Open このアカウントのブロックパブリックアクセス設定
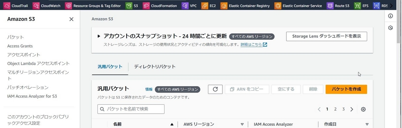Viewport: 402px width, 128px height. tap(38, 120)
